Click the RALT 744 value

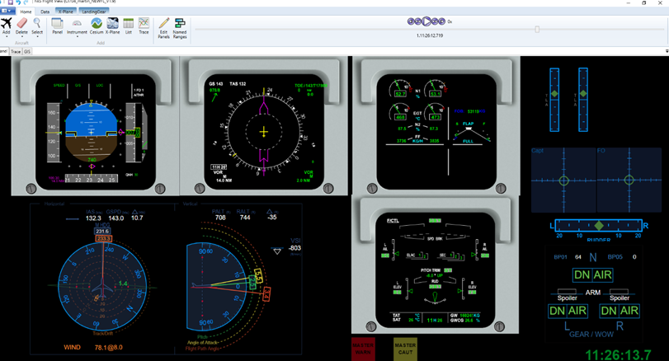[245, 218]
